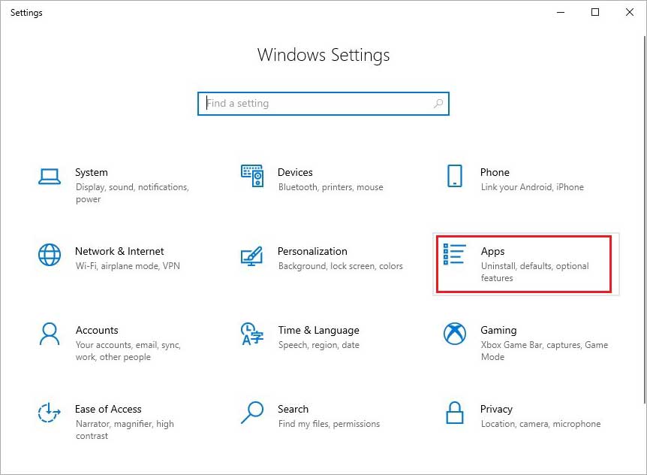Open Personalization settings title
Screen dimensions: 647x475
coord(312,251)
